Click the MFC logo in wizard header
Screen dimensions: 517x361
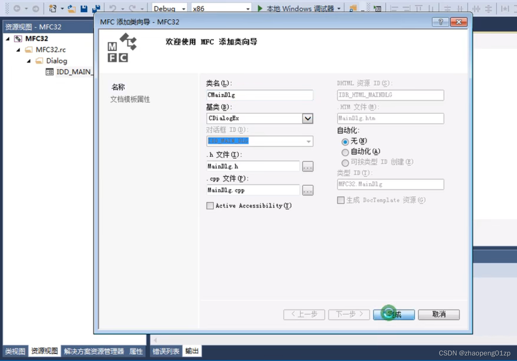(122, 48)
